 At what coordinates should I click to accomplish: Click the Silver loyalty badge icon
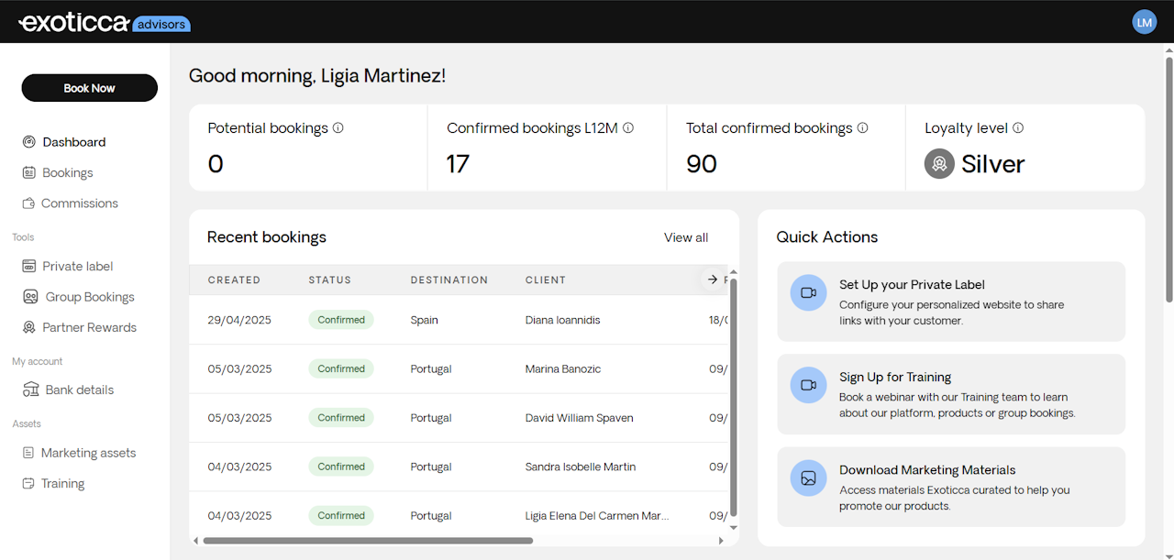tap(939, 164)
